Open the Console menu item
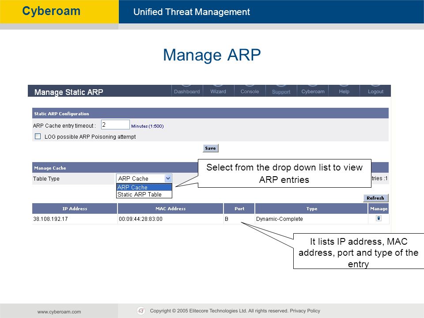 pyautogui.click(x=250, y=91)
